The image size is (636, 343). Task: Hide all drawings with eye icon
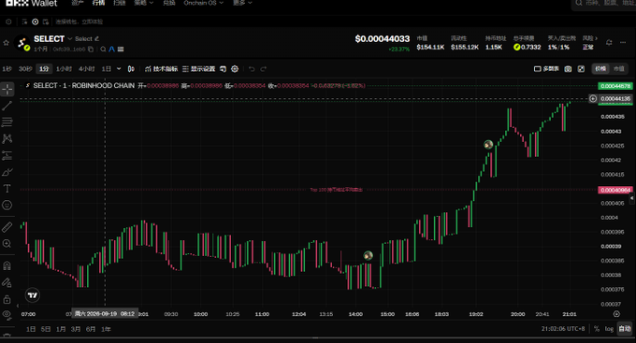click(7, 314)
